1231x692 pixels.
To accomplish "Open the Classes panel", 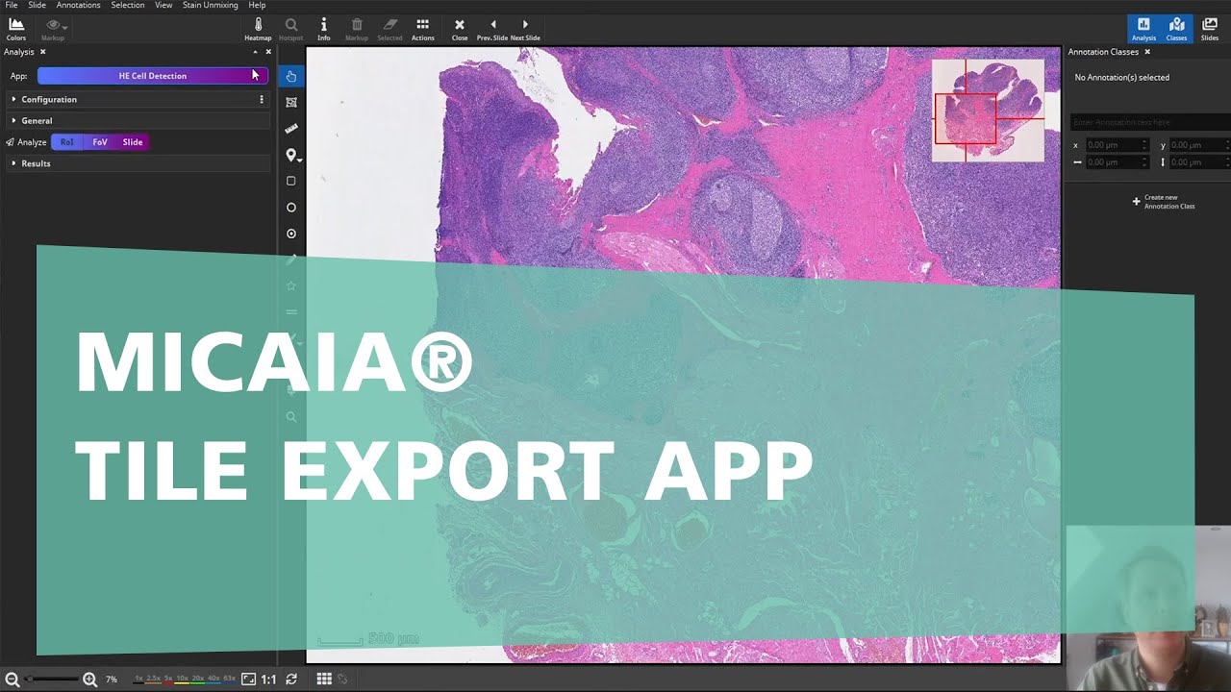I will click(x=1176, y=29).
